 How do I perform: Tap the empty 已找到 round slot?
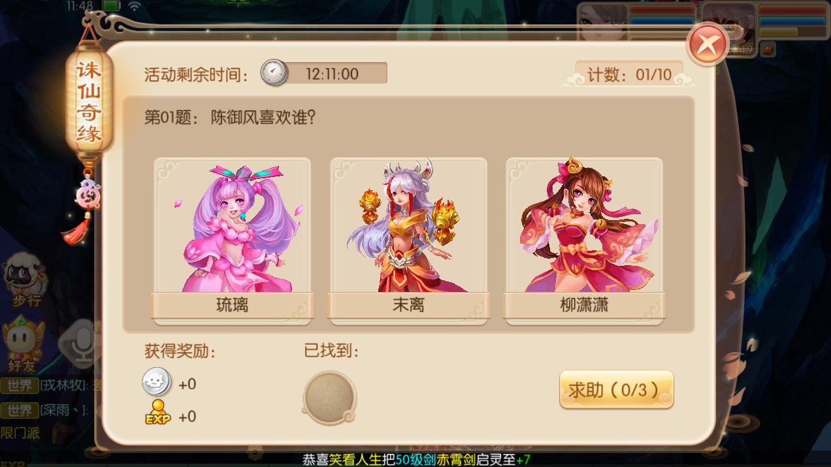[x=329, y=397]
